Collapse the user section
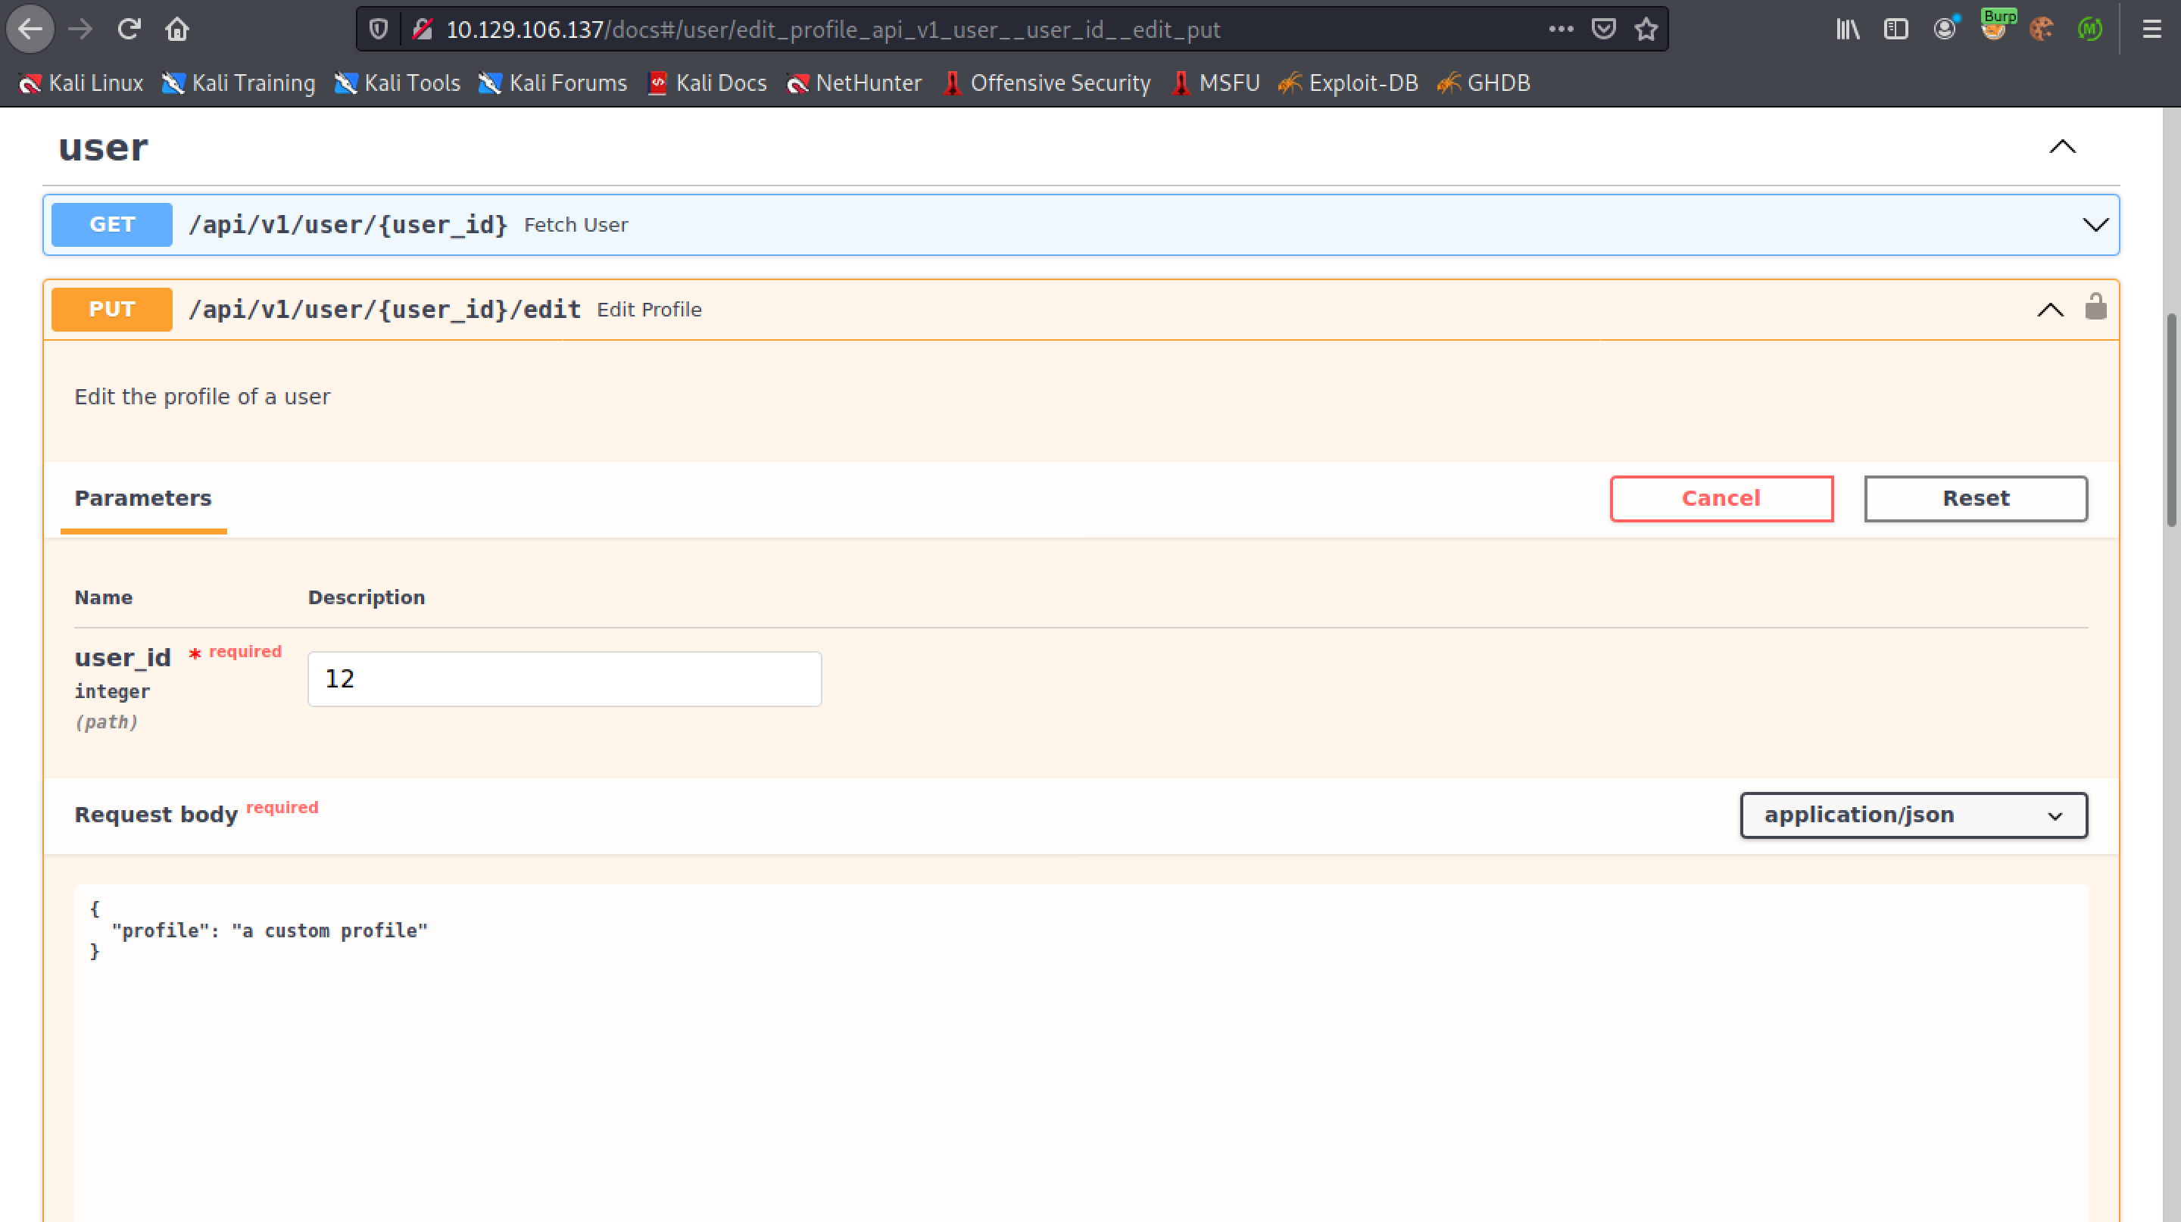The width and height of the screenshot is (2181, 1222). pyautogui.click(x=2062, y=147)
